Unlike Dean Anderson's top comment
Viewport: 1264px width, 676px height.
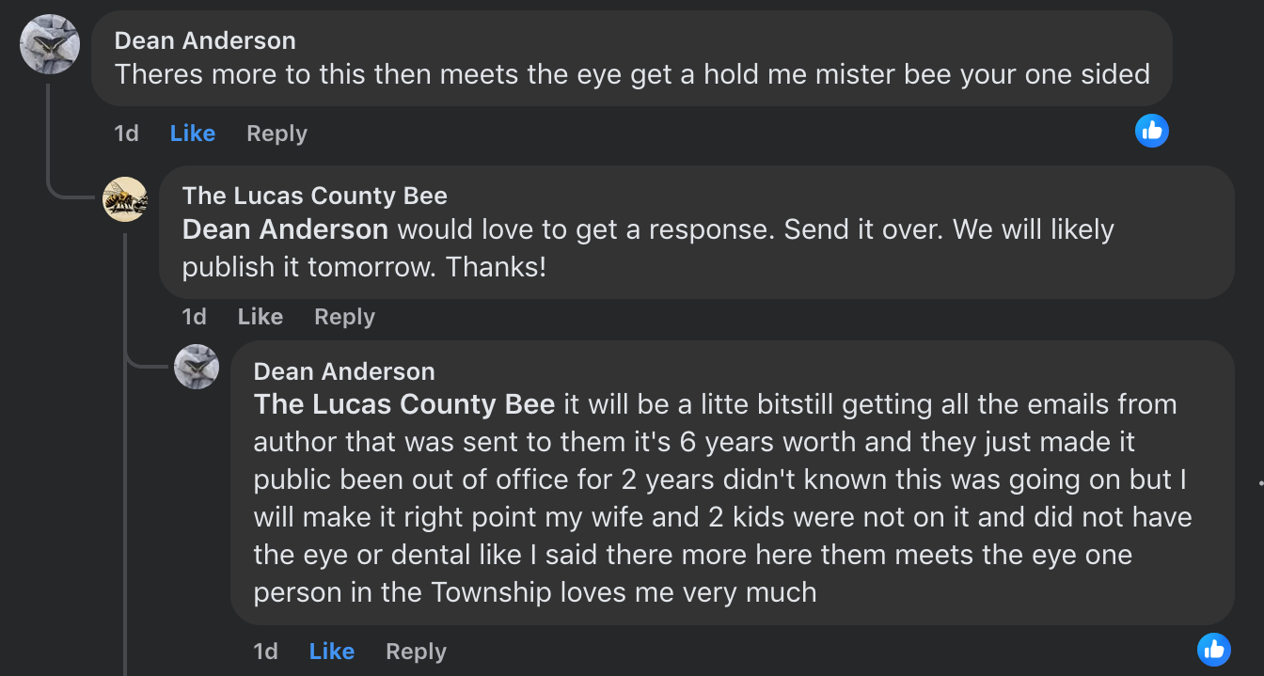click(x=193, y=134)
